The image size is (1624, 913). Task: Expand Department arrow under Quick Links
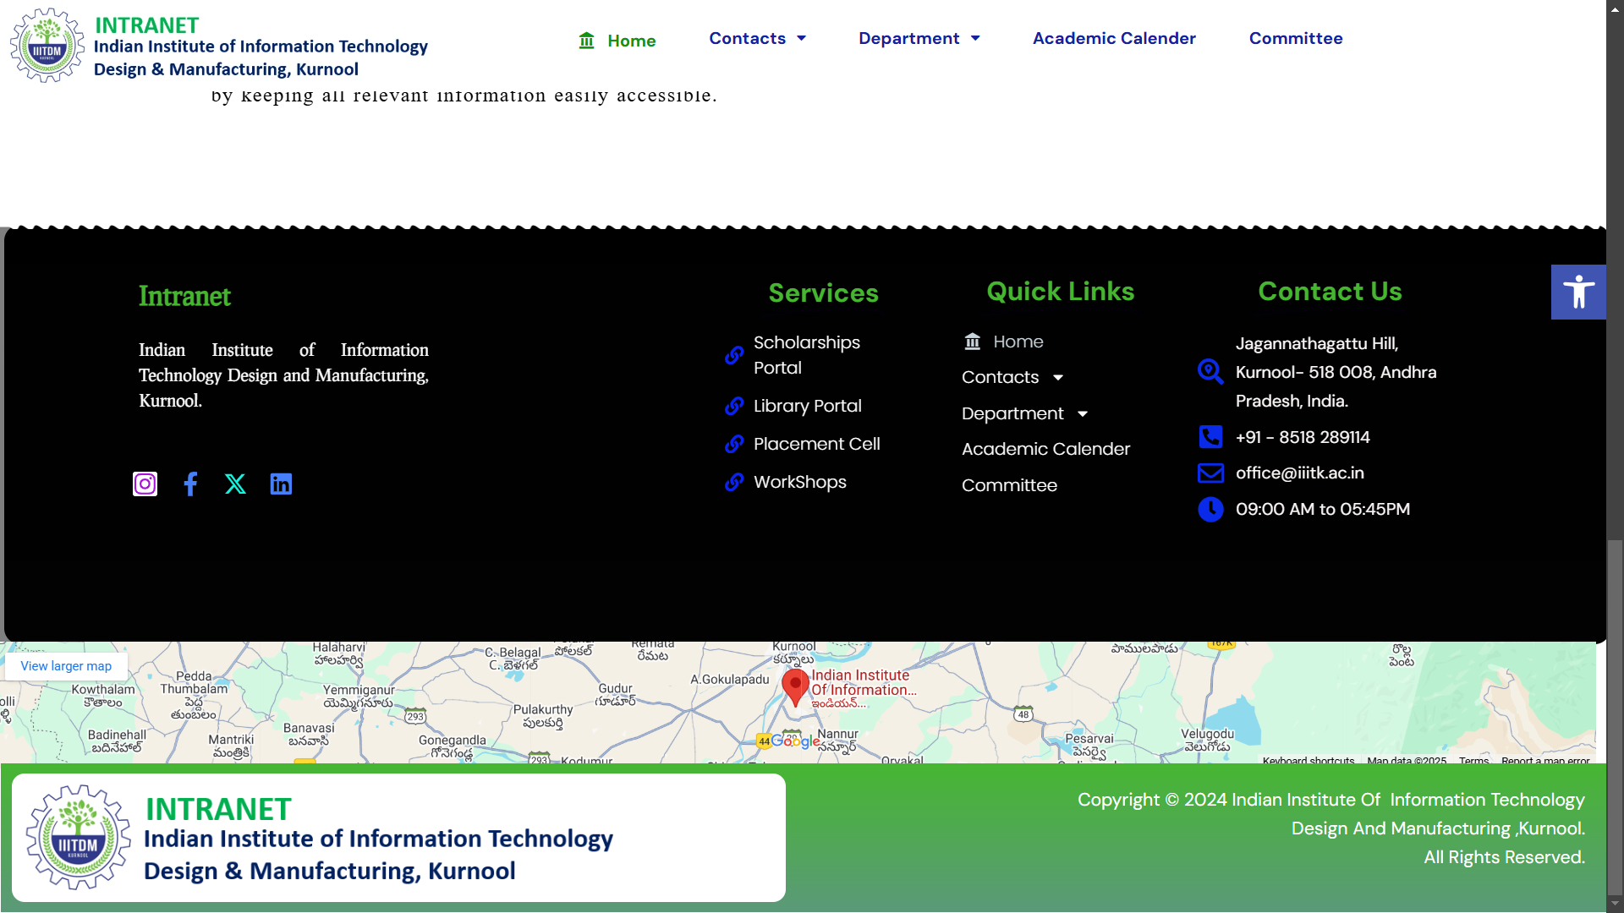(1083, 414)
